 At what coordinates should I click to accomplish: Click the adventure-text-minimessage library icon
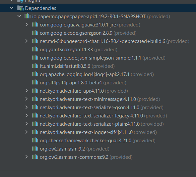[x=35, y=99]
